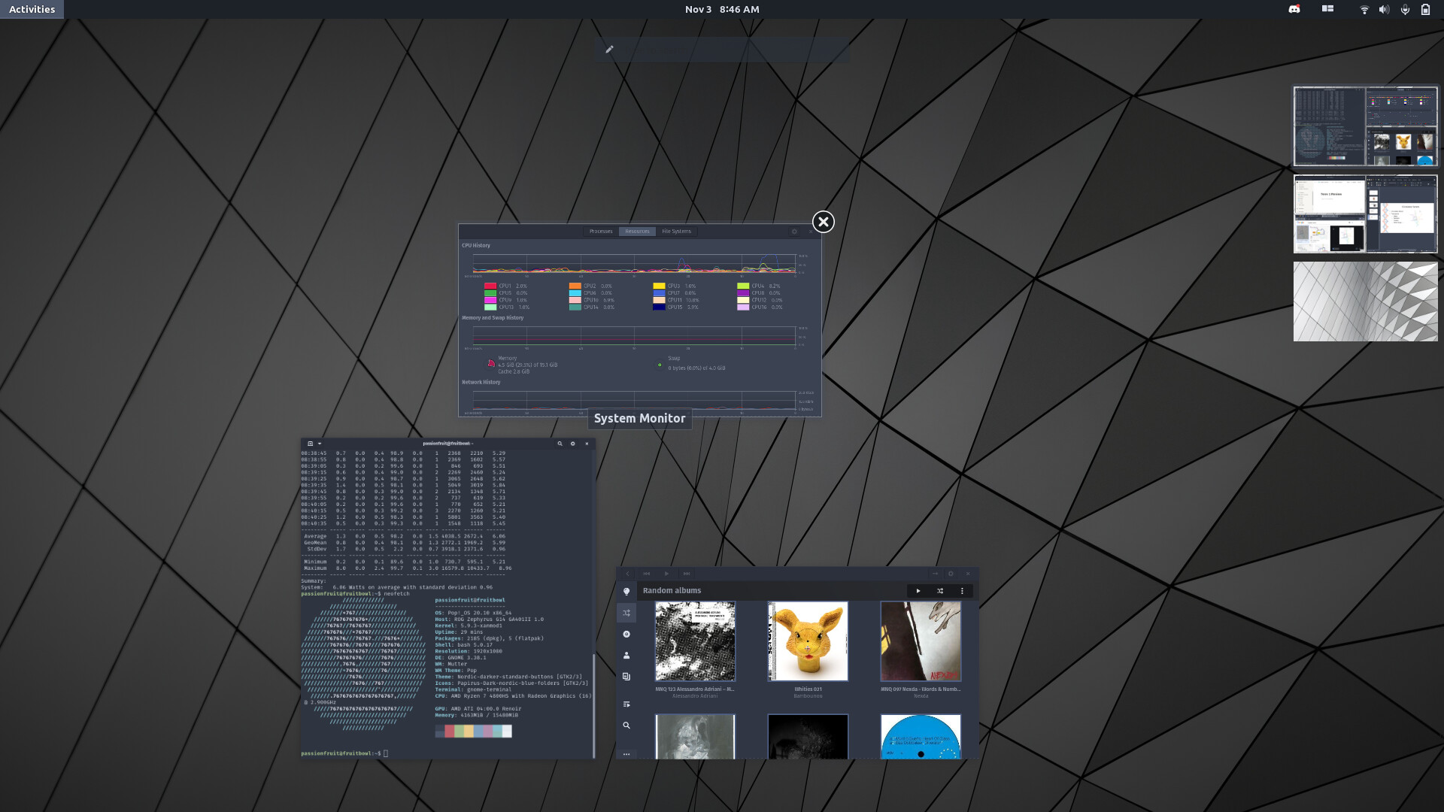Image resolution: width=1444 pixels, height=812 pixels.
Task: Open the search icon in Lollypop sidebar
Action: pyautogui.click(x=626, y=726)
